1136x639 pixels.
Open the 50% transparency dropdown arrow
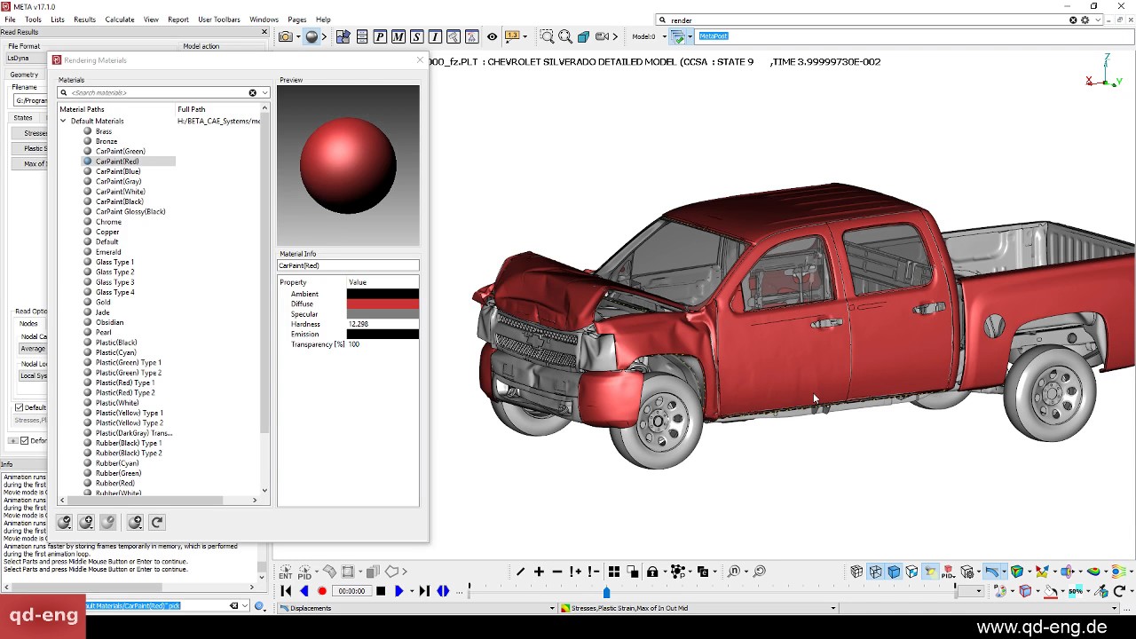pos(1088,591)
